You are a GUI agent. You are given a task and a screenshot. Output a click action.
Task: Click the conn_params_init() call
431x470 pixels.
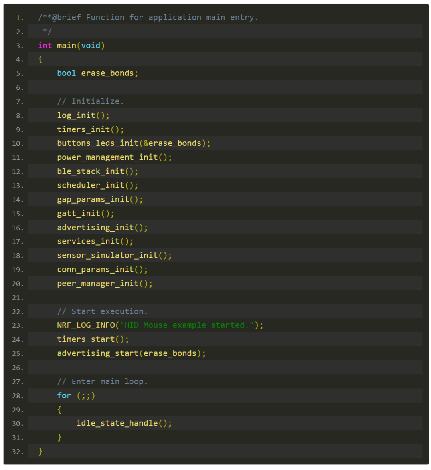[103, 270]
